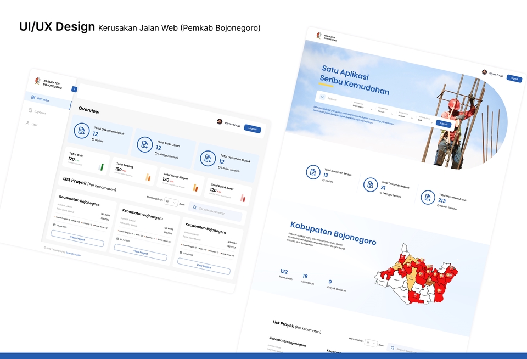Click the Total Rusak Ringan card title
Screen dimensions: 527x359
[x=176, y=176]
